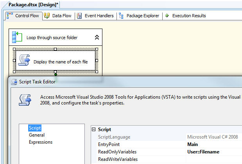Click the Foreach Loop container icon
242x164 pixels.
[16, 37]
